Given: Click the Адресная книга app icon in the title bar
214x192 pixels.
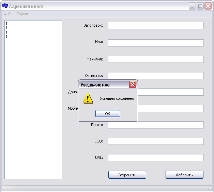Looking at the screenshot, I should [x=5, y=6].
